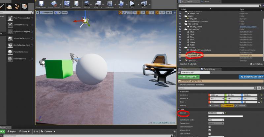The height and width of the screenshot is (137, 264).
Task: Toggle visibility eye for Player Start
Action: click(180, 14)
